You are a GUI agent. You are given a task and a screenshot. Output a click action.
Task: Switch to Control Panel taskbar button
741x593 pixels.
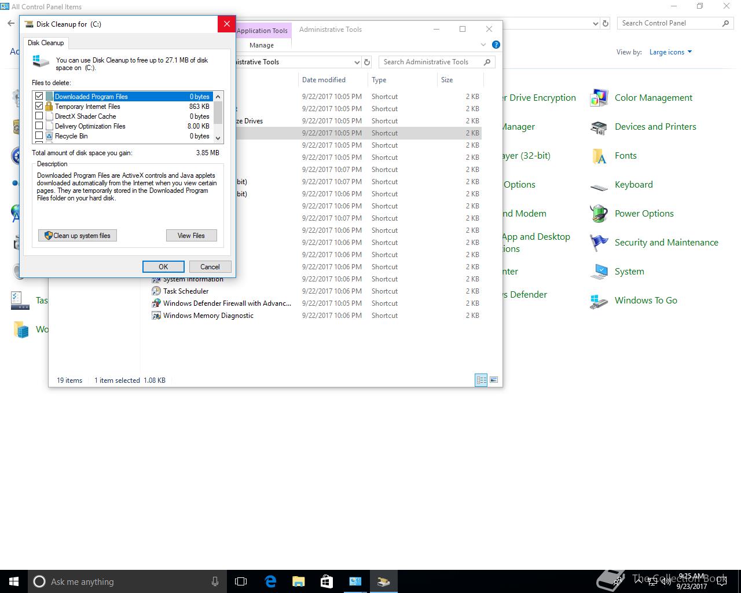355,581
